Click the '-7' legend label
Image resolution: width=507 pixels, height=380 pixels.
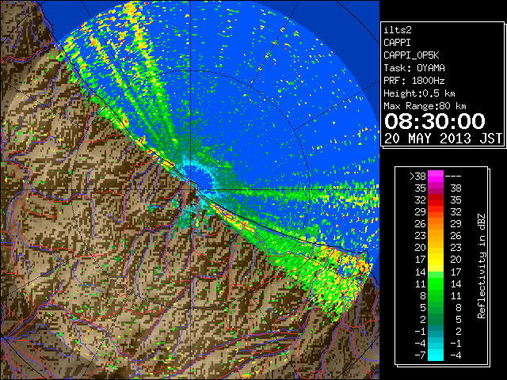[x=421, y=355]
